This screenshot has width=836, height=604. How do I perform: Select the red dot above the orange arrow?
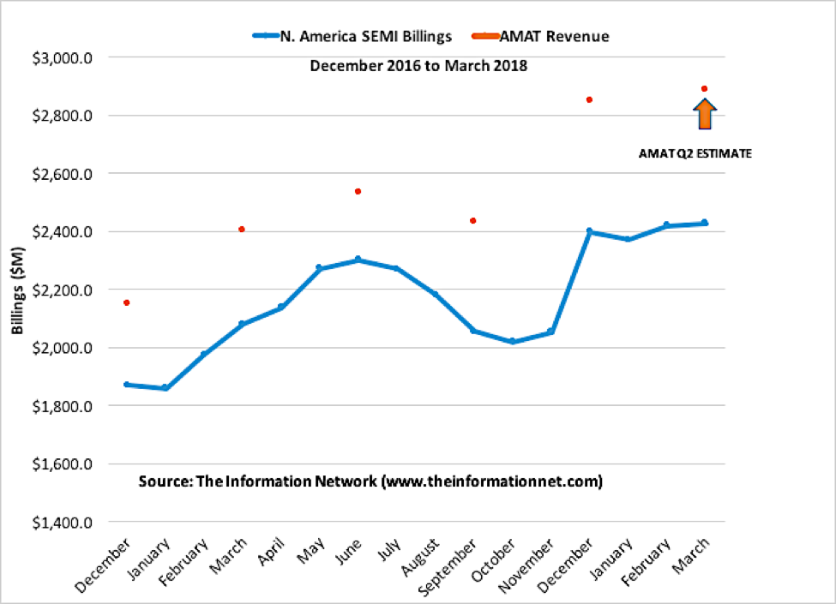[704, 89]
